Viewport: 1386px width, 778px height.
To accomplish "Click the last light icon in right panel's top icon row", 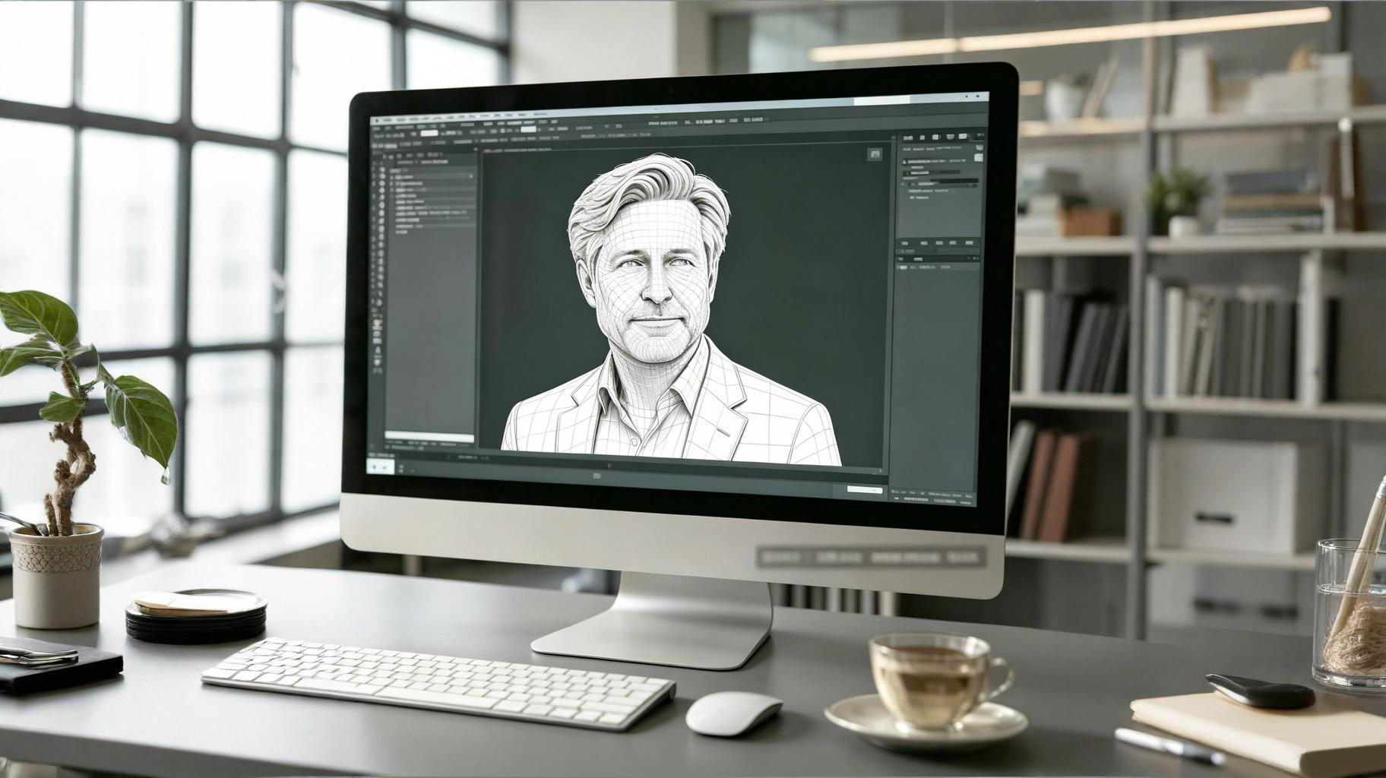I will (x=962, y=137).
